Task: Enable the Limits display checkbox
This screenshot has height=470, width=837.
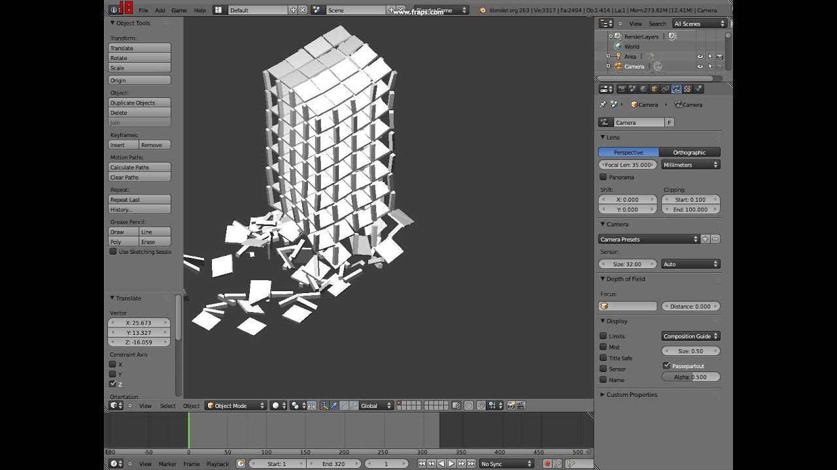Action: [603, 336]
